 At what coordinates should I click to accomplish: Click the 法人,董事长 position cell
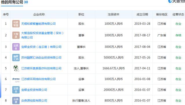(x=81, y=68)
